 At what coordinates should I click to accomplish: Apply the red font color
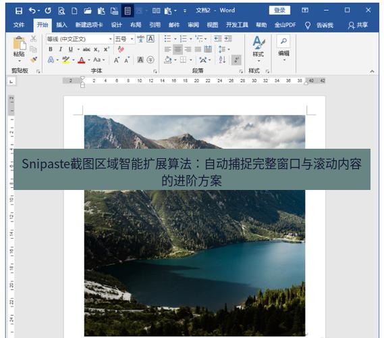coord(82,60)
